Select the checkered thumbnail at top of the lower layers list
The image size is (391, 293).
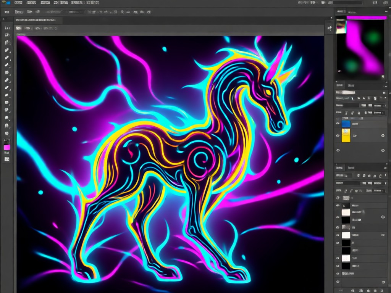coord(346,198)
